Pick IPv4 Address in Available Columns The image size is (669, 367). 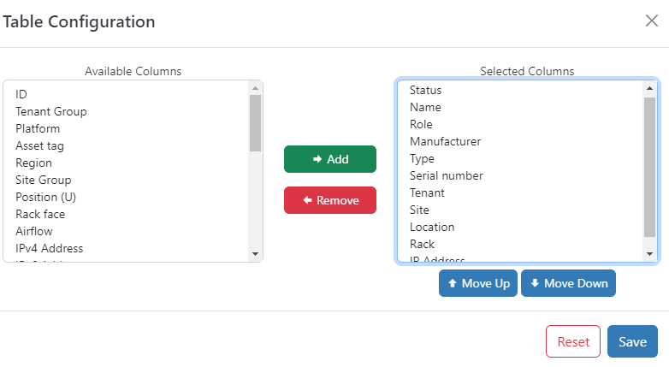[x=127, y=248]
